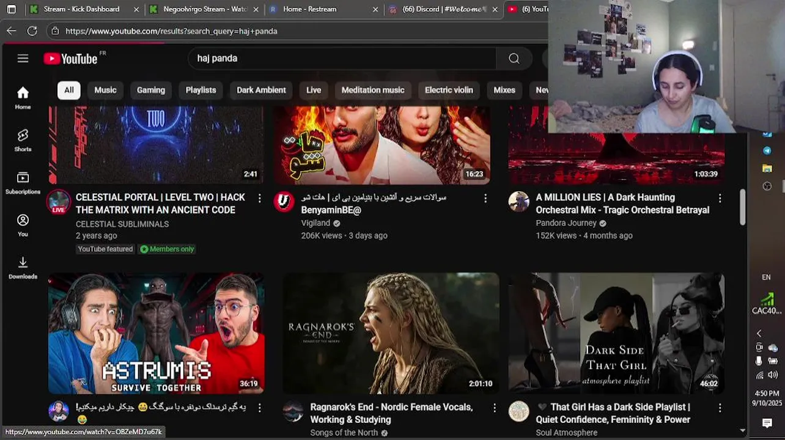The width and height of the screenshot is (785, 440).
Task: Select the Gaming filter chip
Action: click(151, 90)
